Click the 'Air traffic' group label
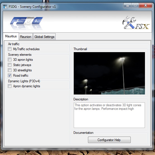The image size is (155, 155). pyautogui.click(x=14, y=44)
